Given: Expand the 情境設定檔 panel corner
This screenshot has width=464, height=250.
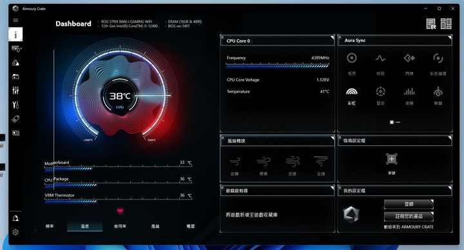Looking at the screenshot, I should [x=450, y=138].
